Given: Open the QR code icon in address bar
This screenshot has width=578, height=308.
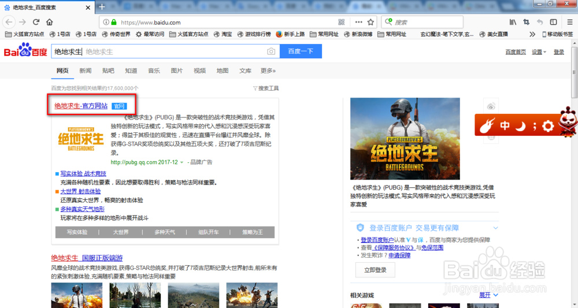Looking at the screenshot, I should [342, 22].
